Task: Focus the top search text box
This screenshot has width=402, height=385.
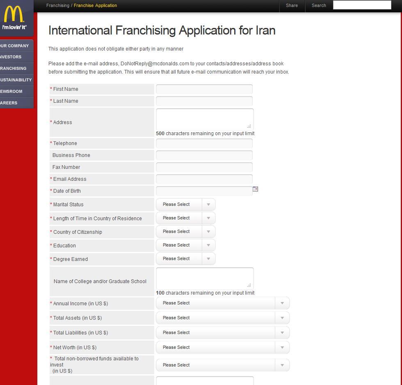Action: pyautogui.click(x=362, y=5)
